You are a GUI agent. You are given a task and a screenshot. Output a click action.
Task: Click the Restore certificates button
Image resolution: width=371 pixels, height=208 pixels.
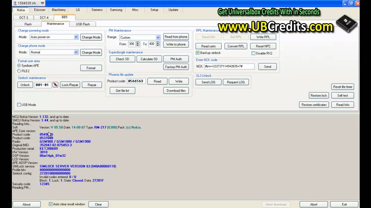[x=314, y=105]
